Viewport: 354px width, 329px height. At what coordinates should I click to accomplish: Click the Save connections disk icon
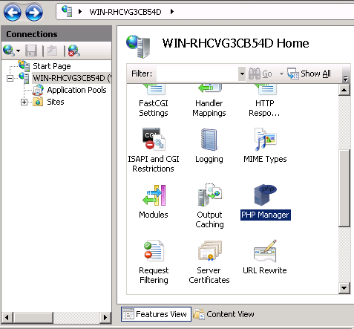(31, 51)
